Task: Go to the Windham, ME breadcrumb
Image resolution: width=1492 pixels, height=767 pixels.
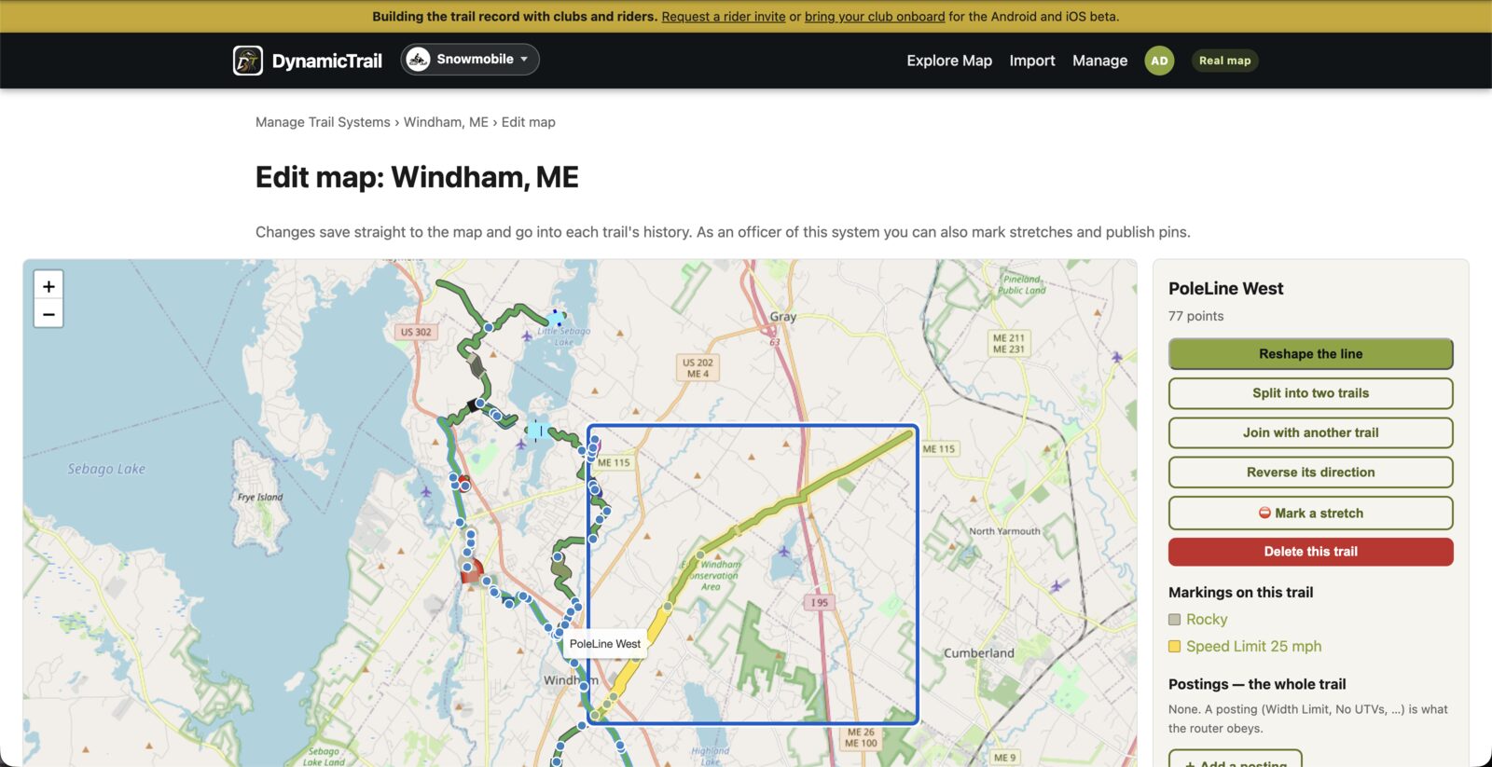Action: pos(446,122)
